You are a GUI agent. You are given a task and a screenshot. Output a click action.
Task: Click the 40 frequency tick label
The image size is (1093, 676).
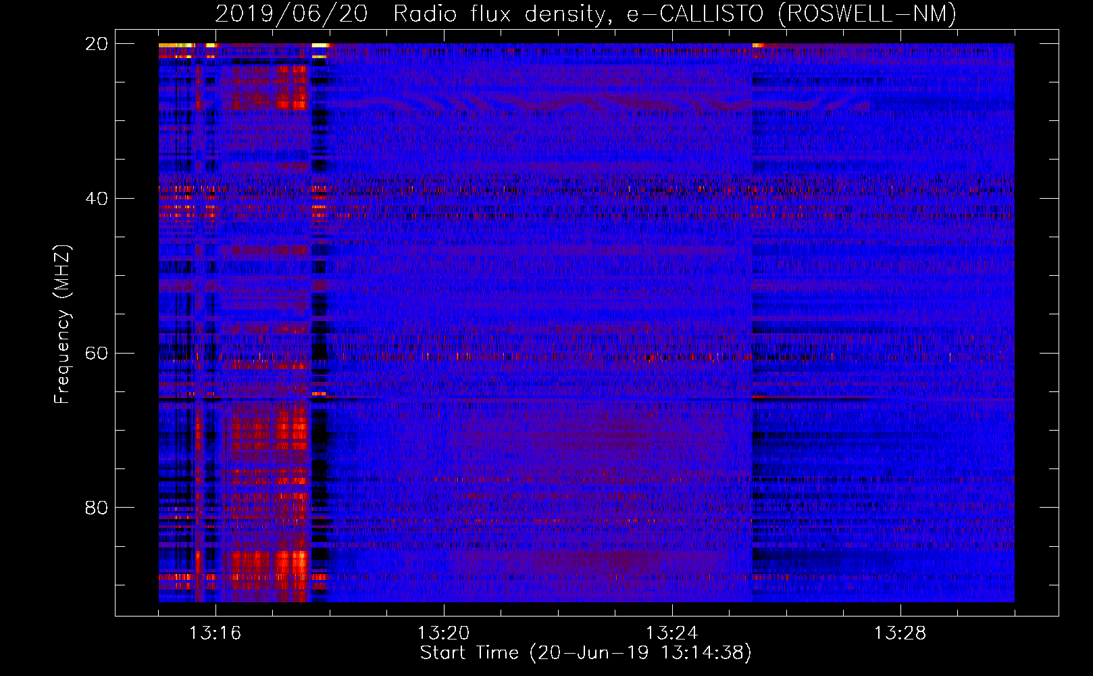[x=97, y=199]
